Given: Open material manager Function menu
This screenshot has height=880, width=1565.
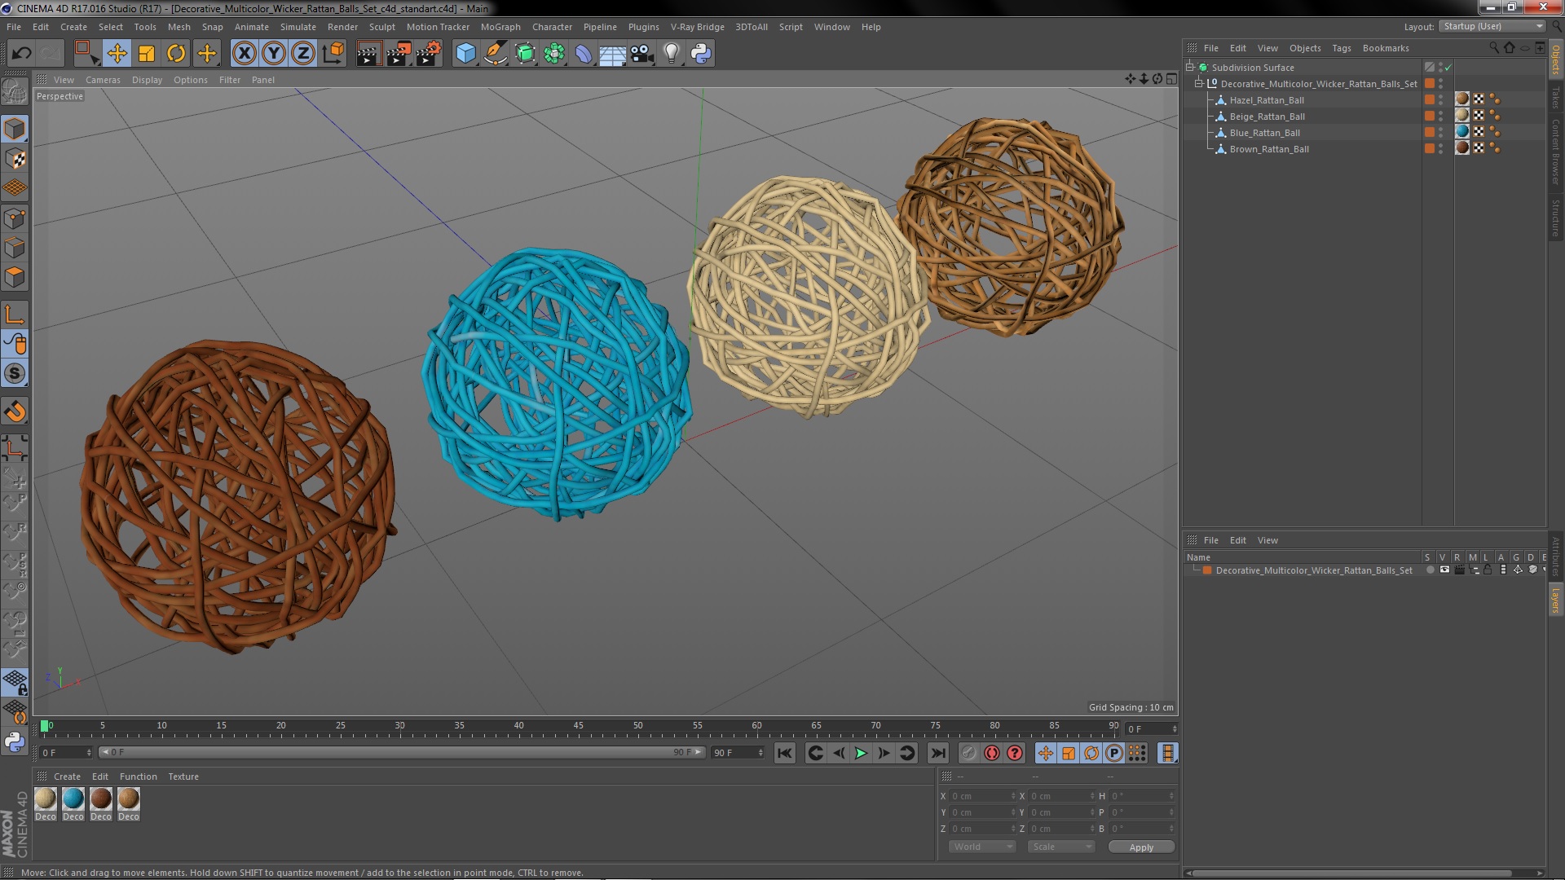Looking at the screenshot, I should [x=139, y=777].
